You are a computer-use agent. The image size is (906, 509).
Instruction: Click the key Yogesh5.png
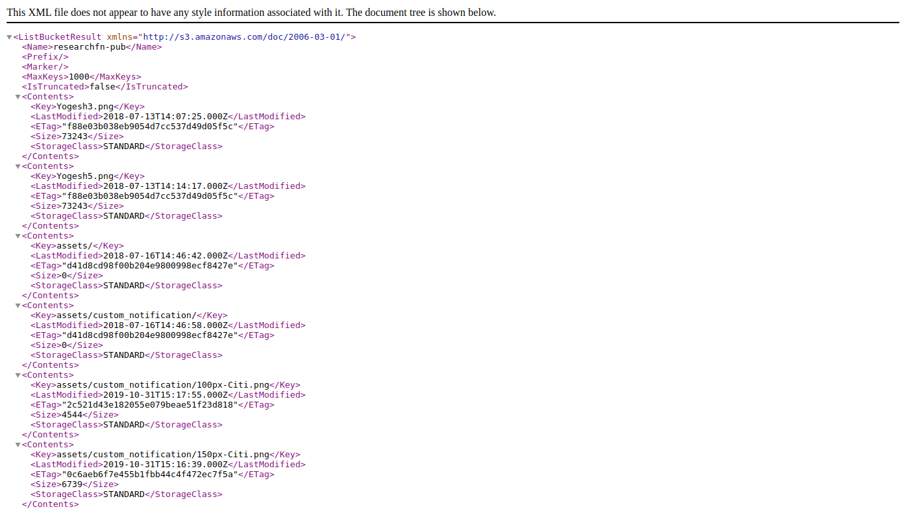point(85,176)
